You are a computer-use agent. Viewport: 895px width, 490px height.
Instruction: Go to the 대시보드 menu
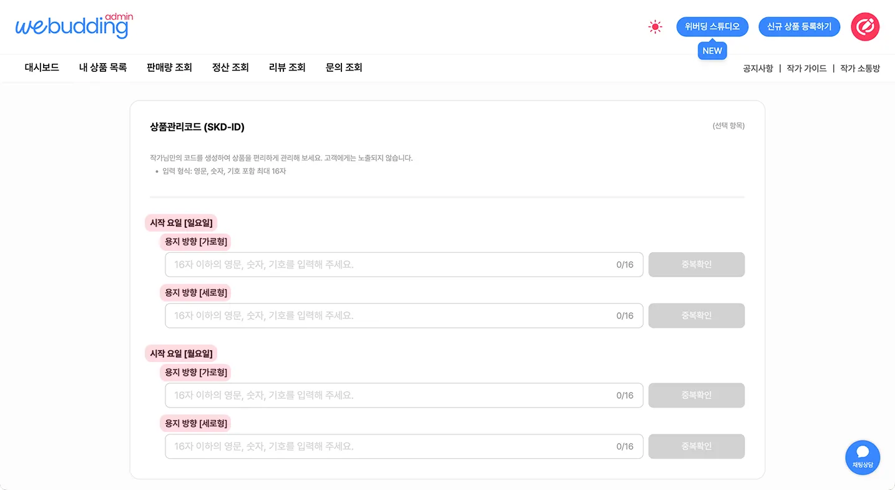click(x=42, y=67)
